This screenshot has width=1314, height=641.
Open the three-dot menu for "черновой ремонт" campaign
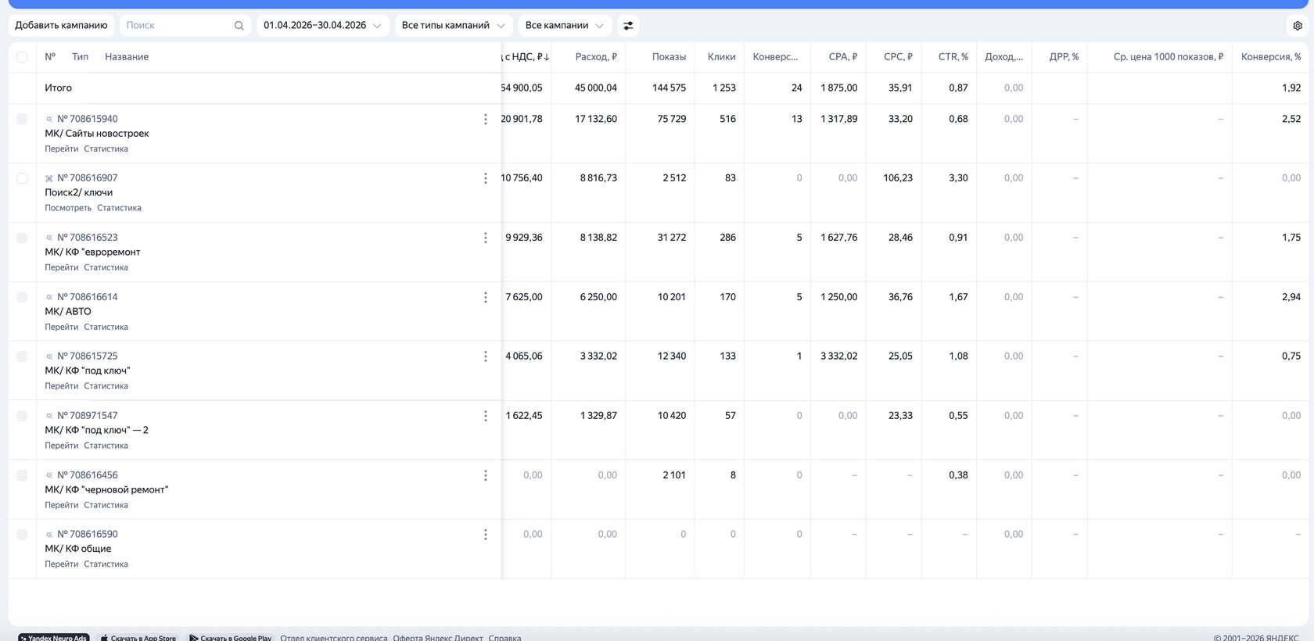coord(485,475)
